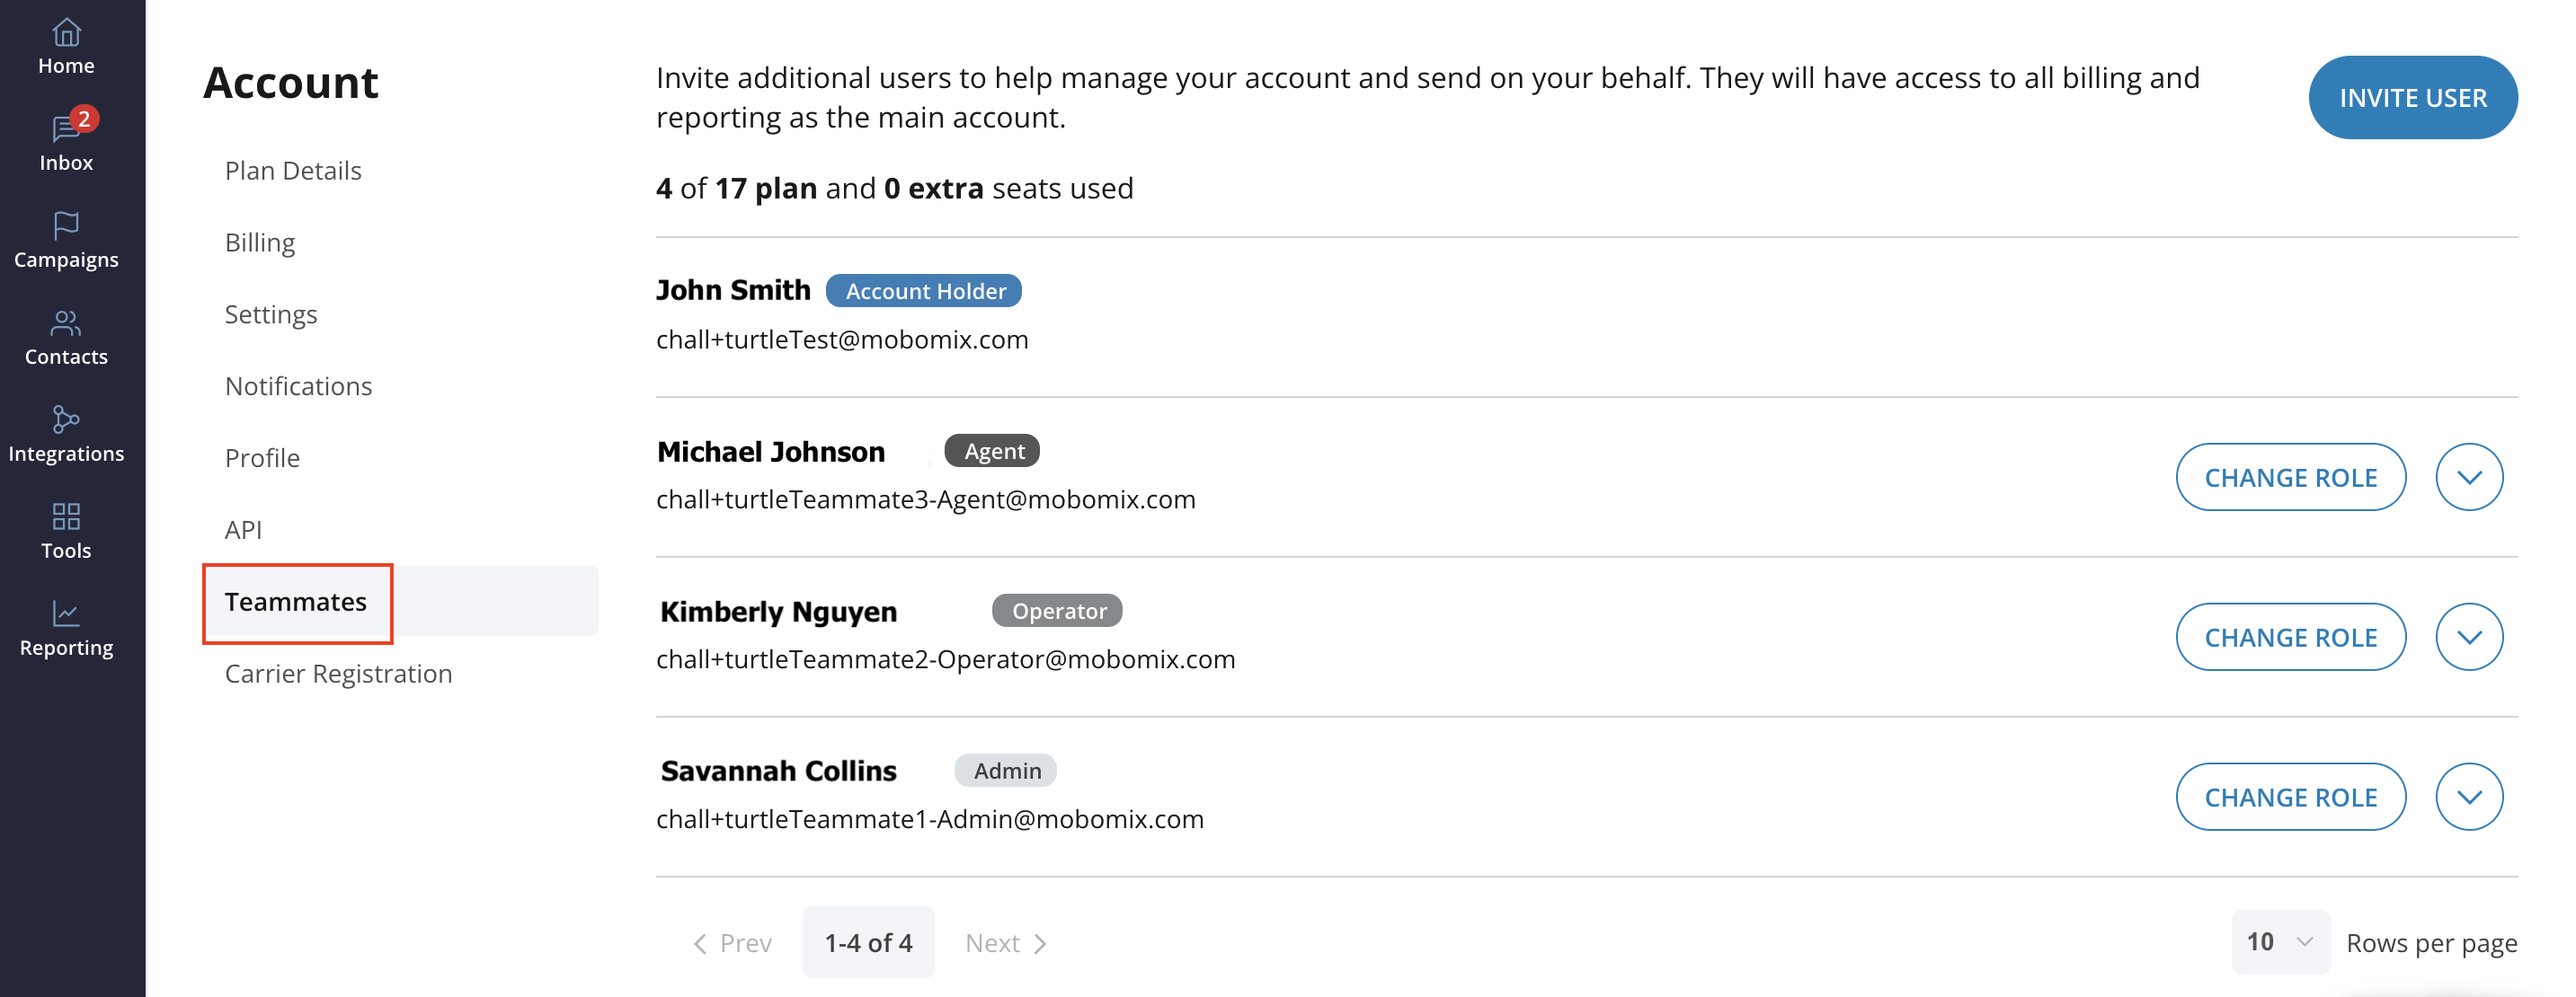Expand Savannah Collins's row options
2576x997 pixels.
[2469, 796]
